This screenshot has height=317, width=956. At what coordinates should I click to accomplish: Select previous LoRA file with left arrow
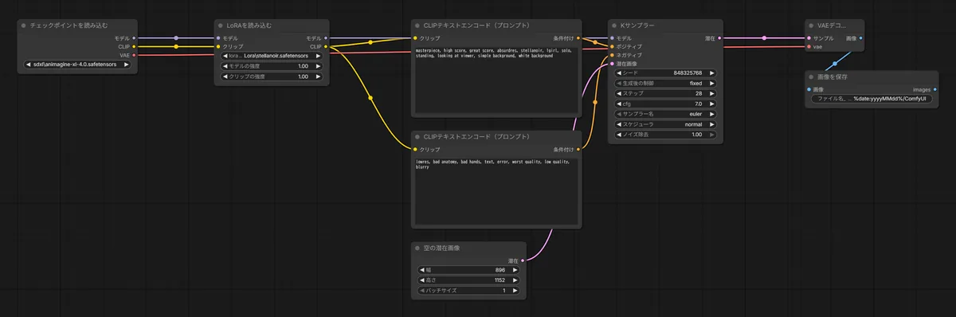(x=226, y=56)
